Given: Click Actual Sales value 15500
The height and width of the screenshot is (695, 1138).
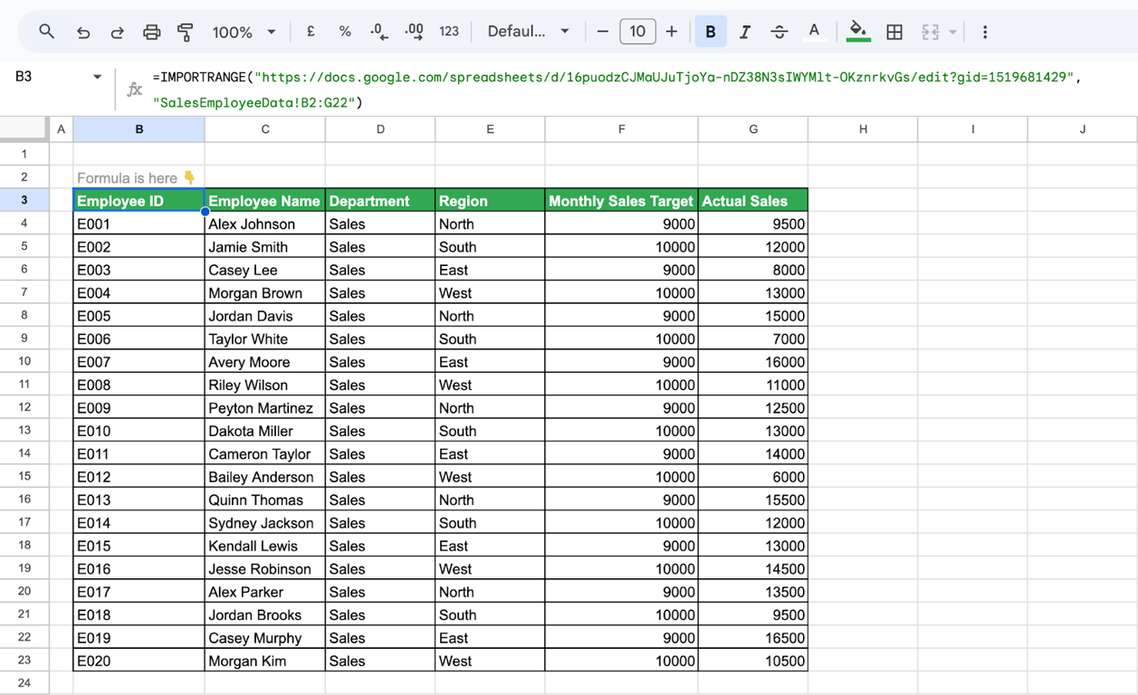Looking at the screenshot, I should click(x=753, y=500).
